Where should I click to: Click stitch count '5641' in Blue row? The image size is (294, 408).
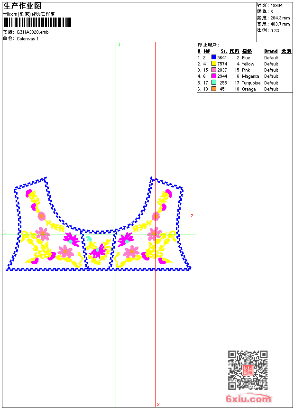[222, 58]
